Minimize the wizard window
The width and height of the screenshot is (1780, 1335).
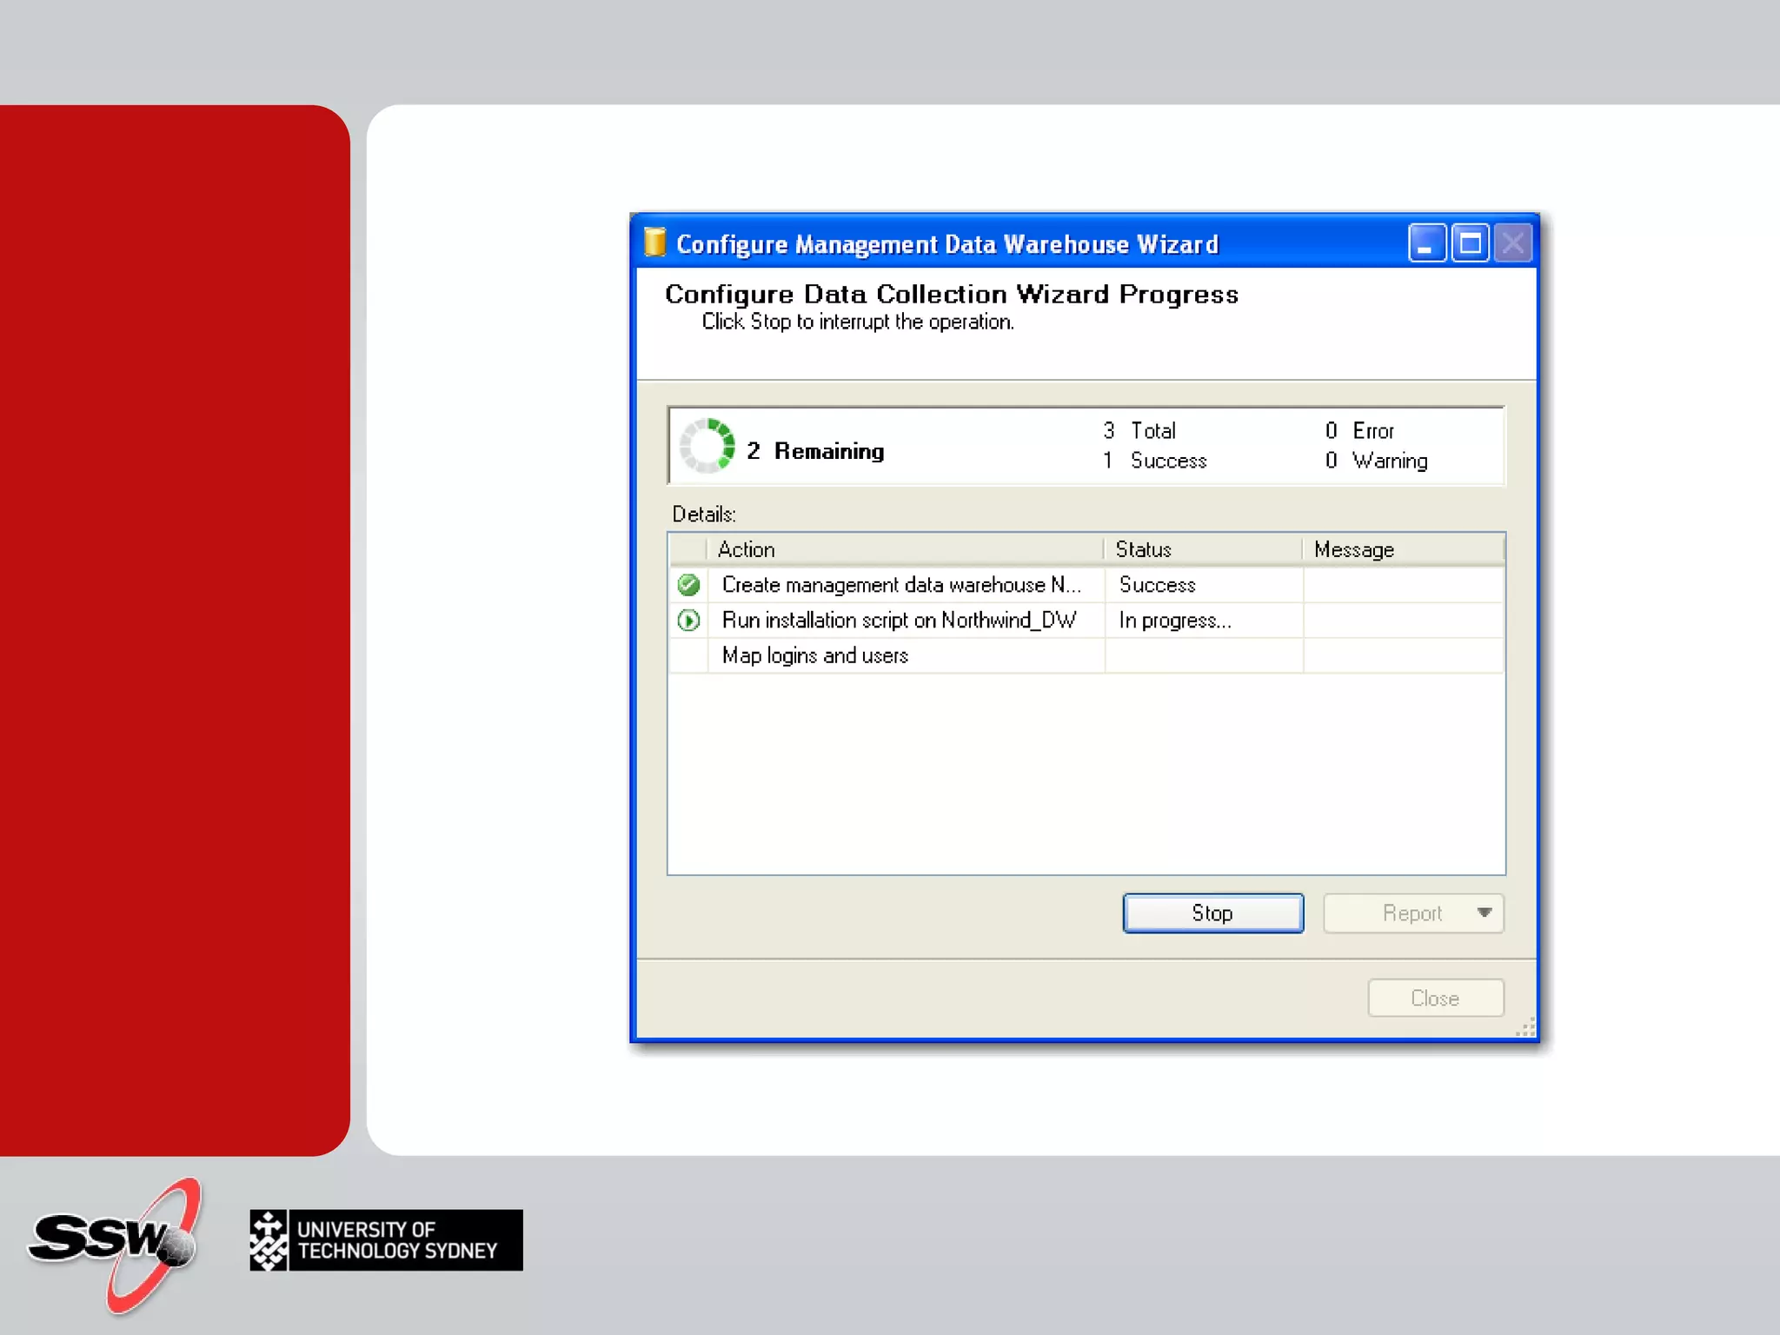coord(1426,243)
